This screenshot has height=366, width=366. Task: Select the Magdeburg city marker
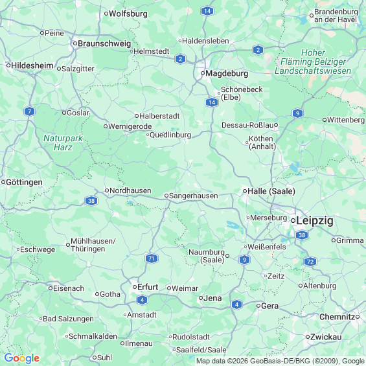point(203,73)
